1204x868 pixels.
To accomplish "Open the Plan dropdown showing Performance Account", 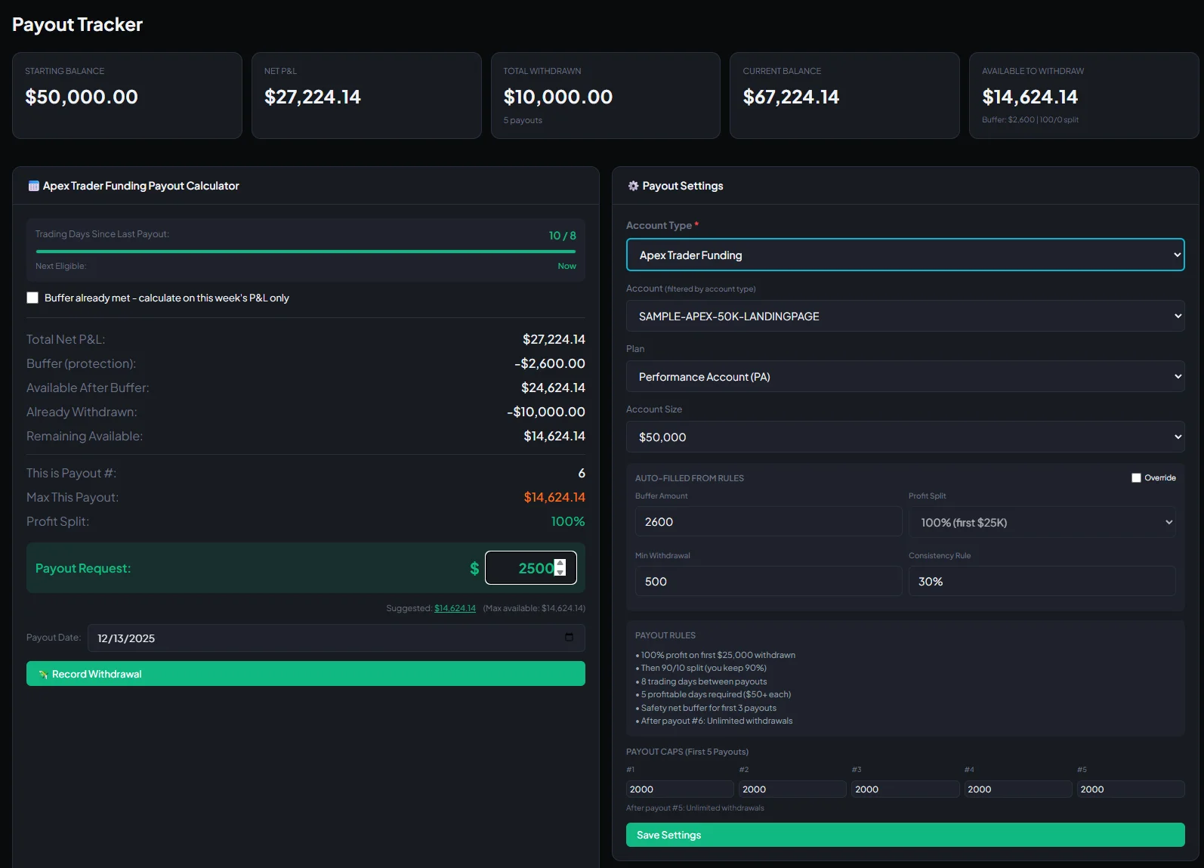I will [x=905, y=376].
